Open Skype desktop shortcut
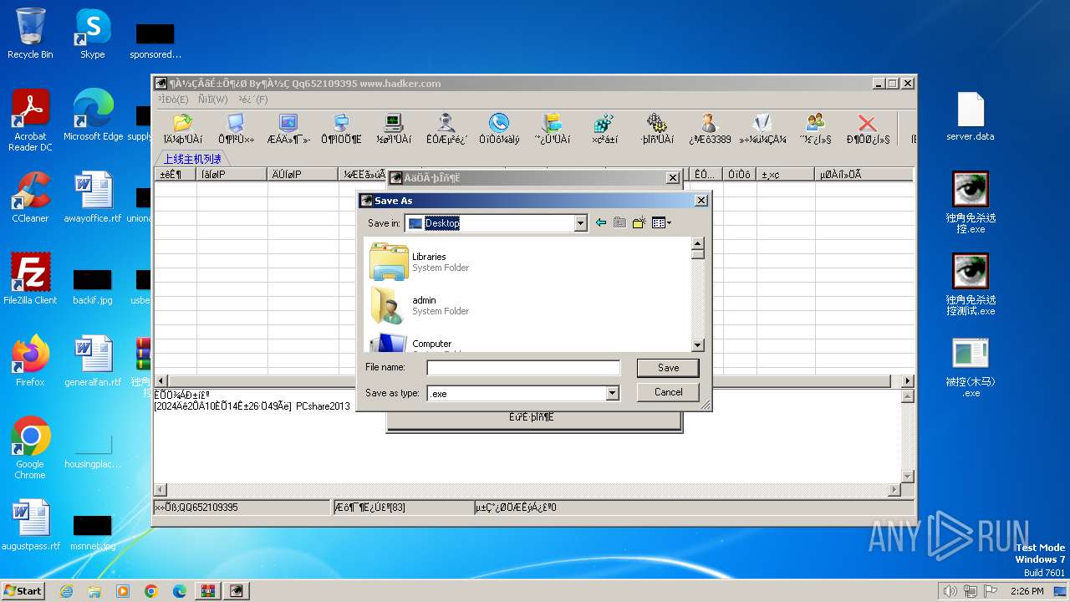The image size is (1070, 602). point(92,34)
